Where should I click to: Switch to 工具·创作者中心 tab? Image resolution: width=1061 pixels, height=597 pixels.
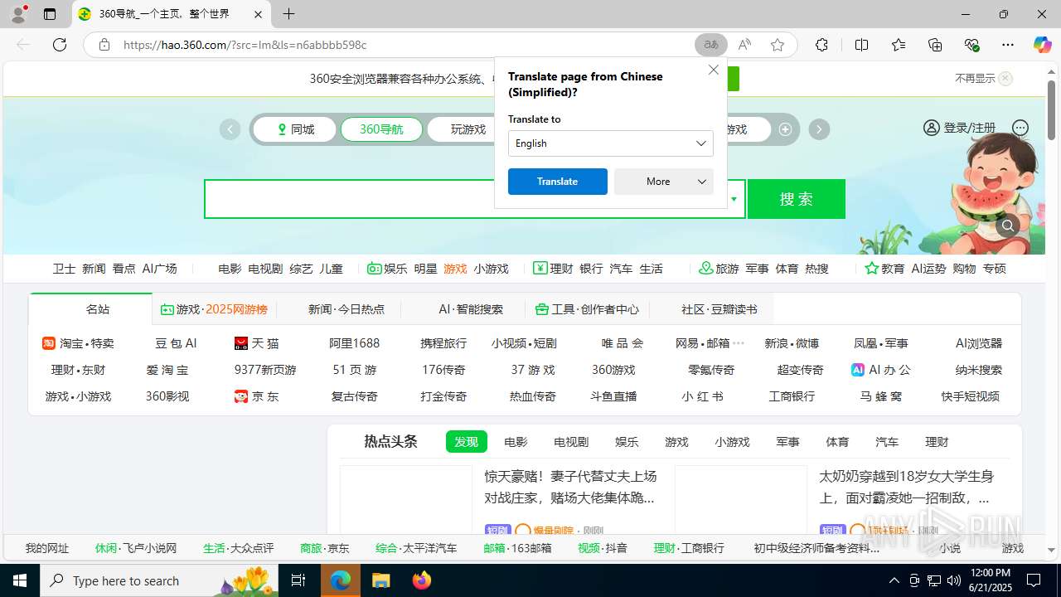click(x=587, y=309)
